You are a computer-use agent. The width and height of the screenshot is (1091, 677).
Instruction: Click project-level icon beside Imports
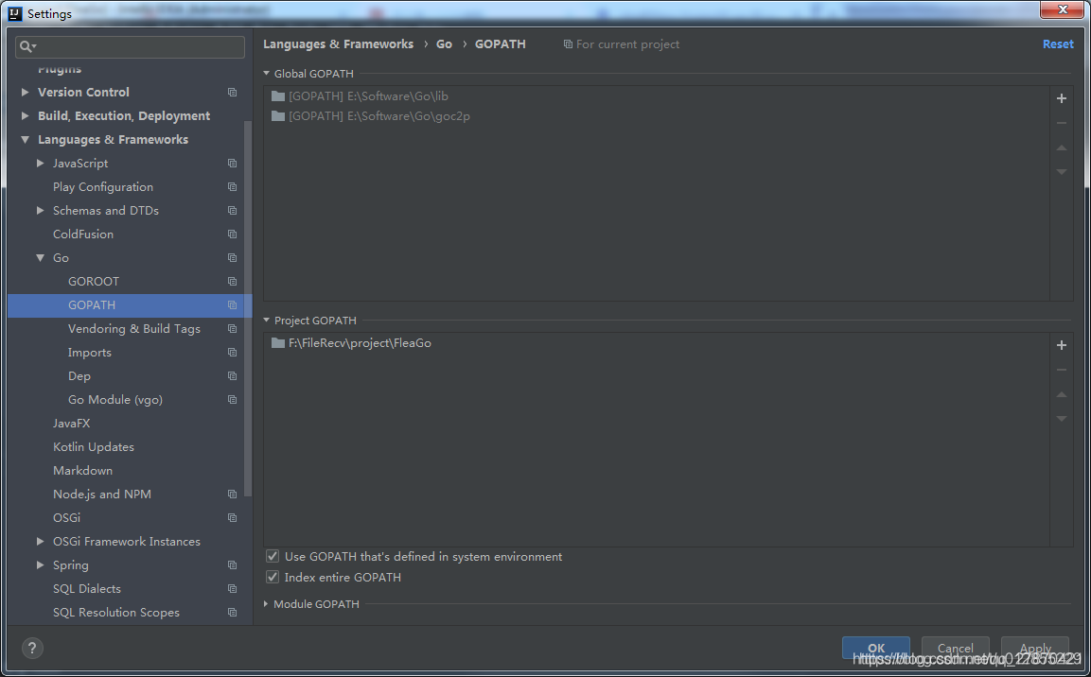[233, 353]
